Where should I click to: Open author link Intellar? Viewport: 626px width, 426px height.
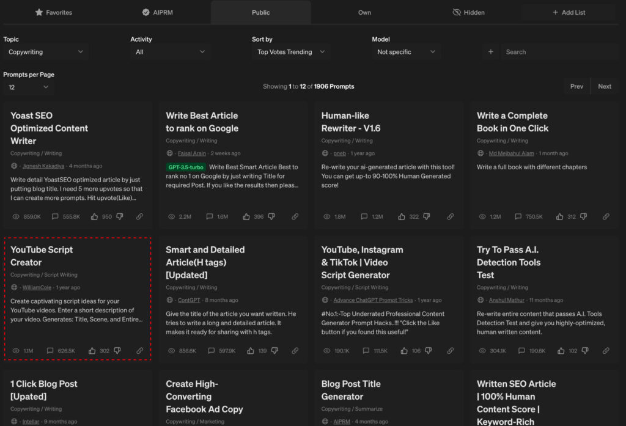(x=31, y=422)
